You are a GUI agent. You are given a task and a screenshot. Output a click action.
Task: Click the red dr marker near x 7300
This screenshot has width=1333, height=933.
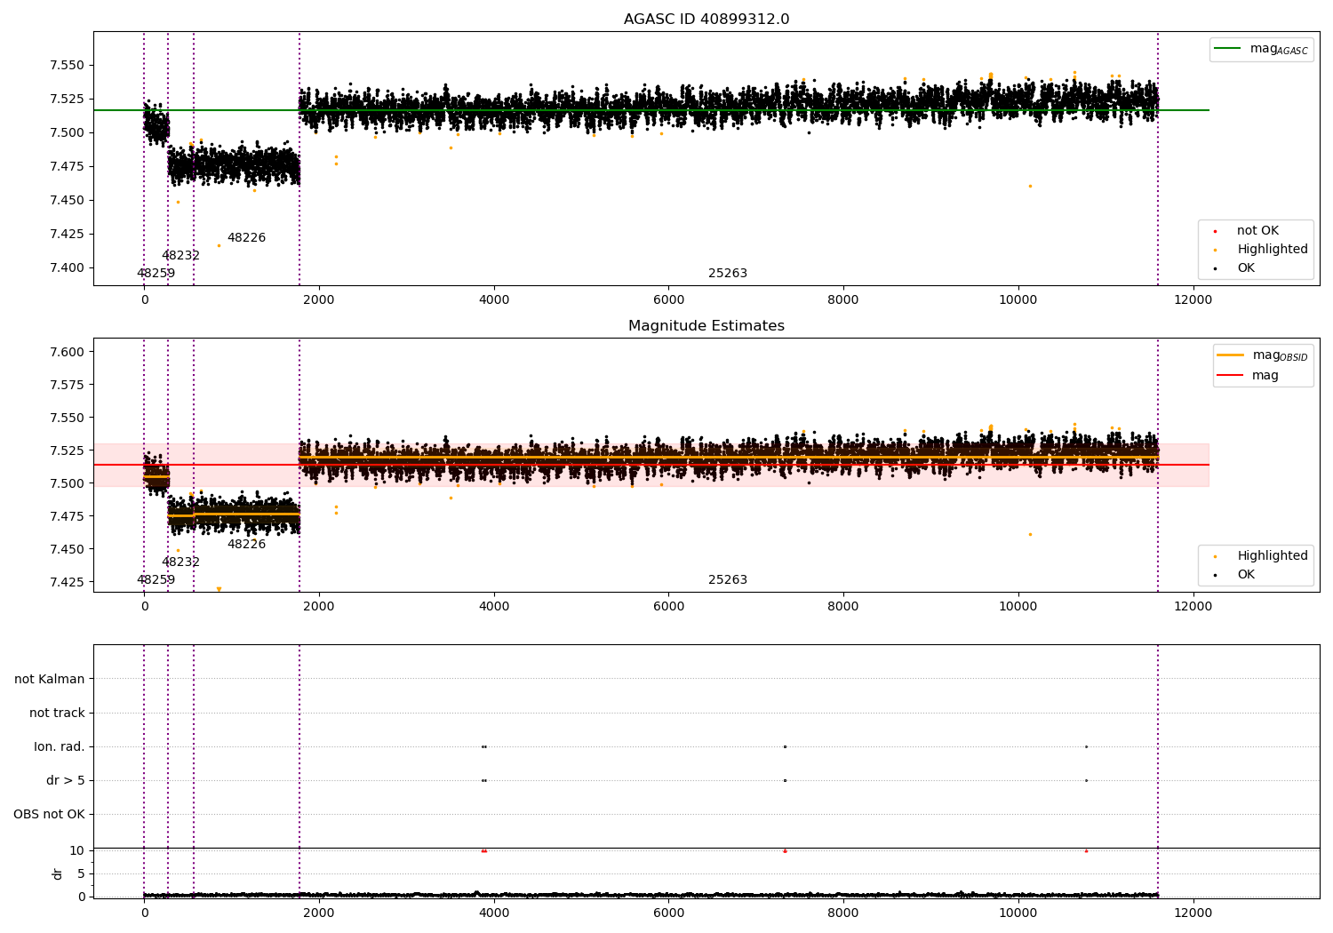pyautogui.click(x=785, y=850)
